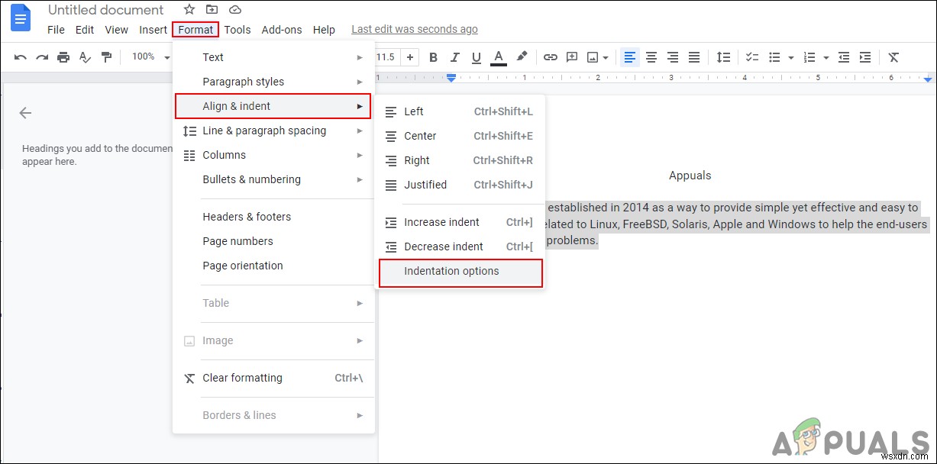This screenshot has width=937, height=464.
Task: Apply italic formatting
Action: 454,57
